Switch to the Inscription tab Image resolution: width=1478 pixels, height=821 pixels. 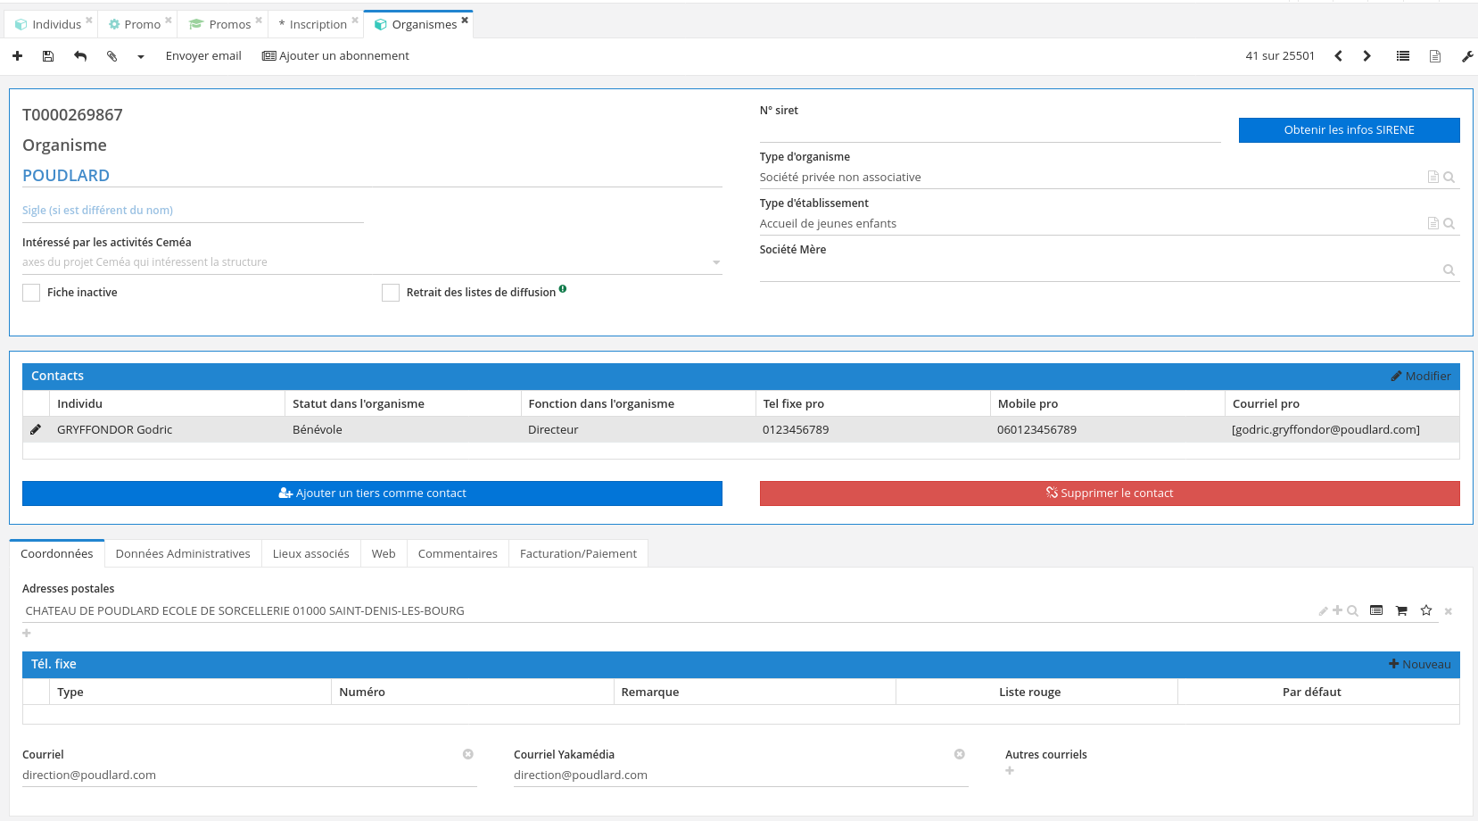(x=312, y=24)
